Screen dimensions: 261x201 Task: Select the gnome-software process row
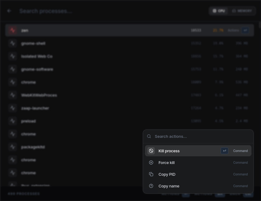click(x=130, y=69)
